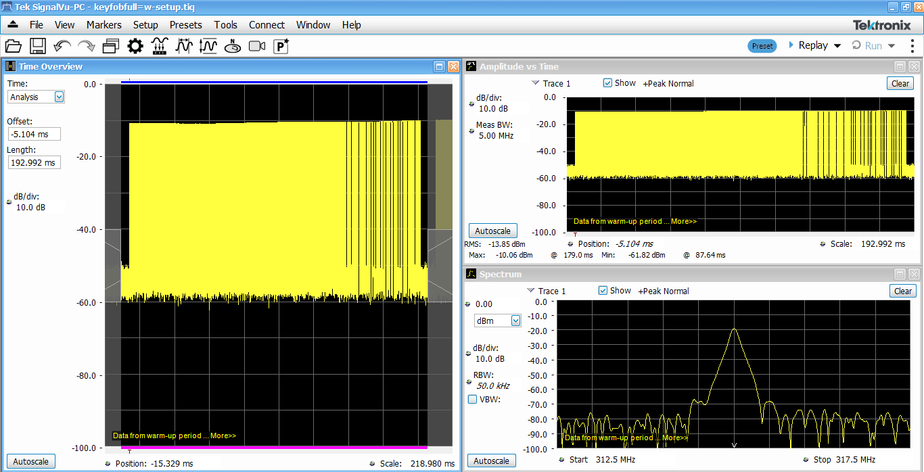This screenshot has height=472, width=924.
Task: Open the Time Analysis dropdown
Action: 59,97
